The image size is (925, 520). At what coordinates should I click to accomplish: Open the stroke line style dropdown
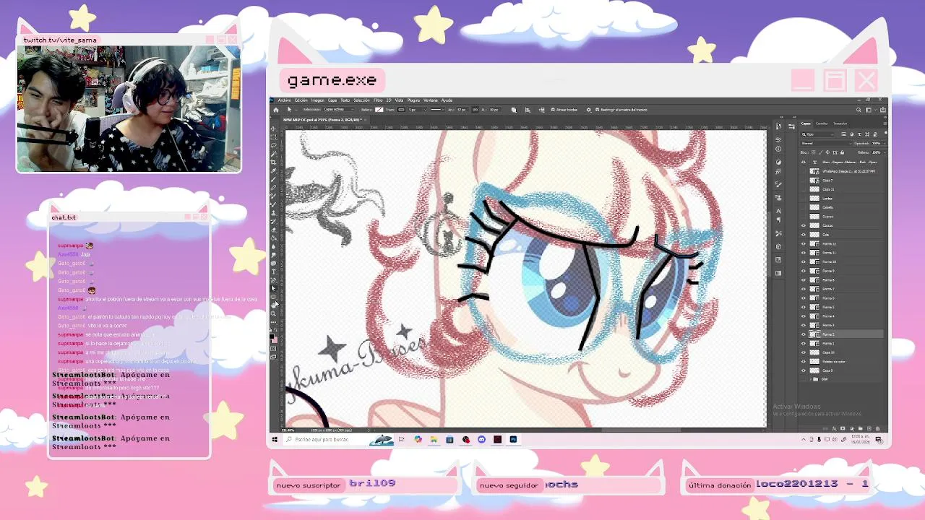[438, 110]
